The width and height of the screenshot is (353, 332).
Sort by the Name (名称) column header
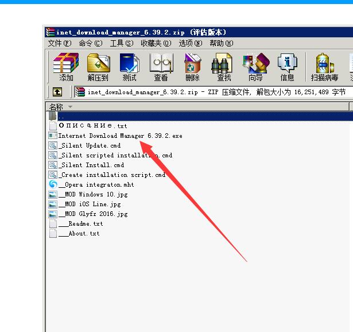click(x=56, y=107)
